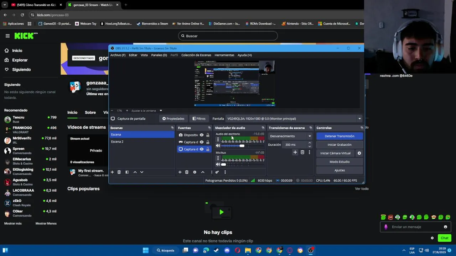456x256 pixels.
Task: Open browser tab search dropdown arrow
Action: (4, 5)
